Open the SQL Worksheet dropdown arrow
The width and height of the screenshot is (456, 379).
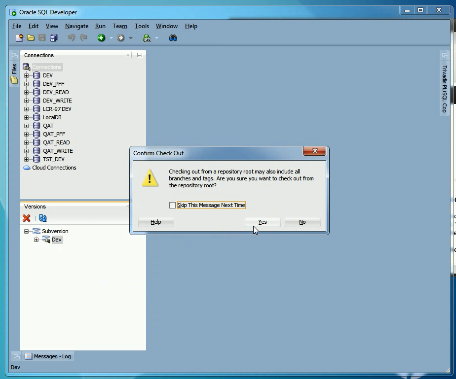click(157, 38)
